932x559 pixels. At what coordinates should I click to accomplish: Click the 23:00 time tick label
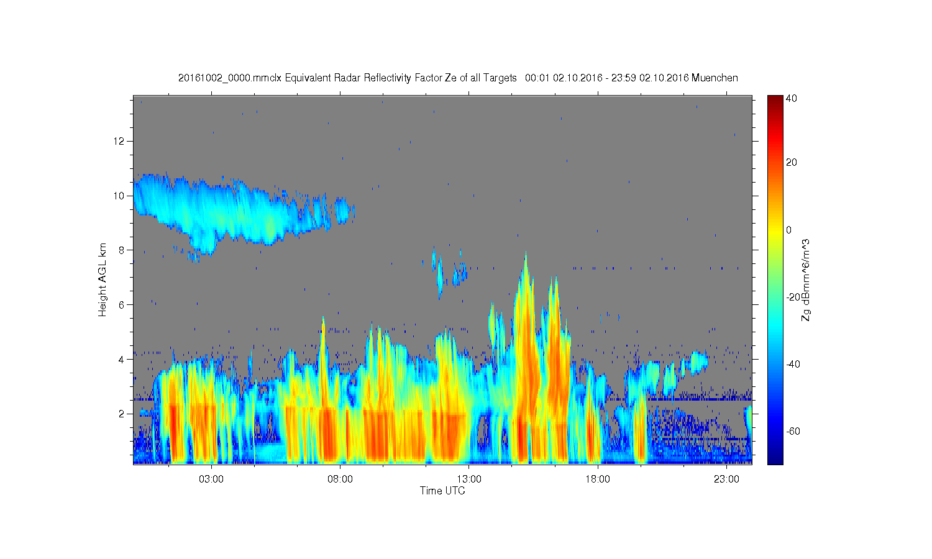(x=726, y=479)
